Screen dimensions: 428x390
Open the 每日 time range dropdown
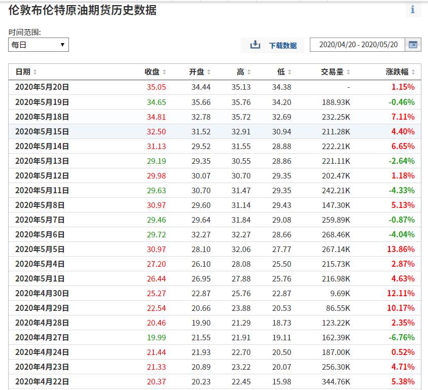(x=39, y=45)
